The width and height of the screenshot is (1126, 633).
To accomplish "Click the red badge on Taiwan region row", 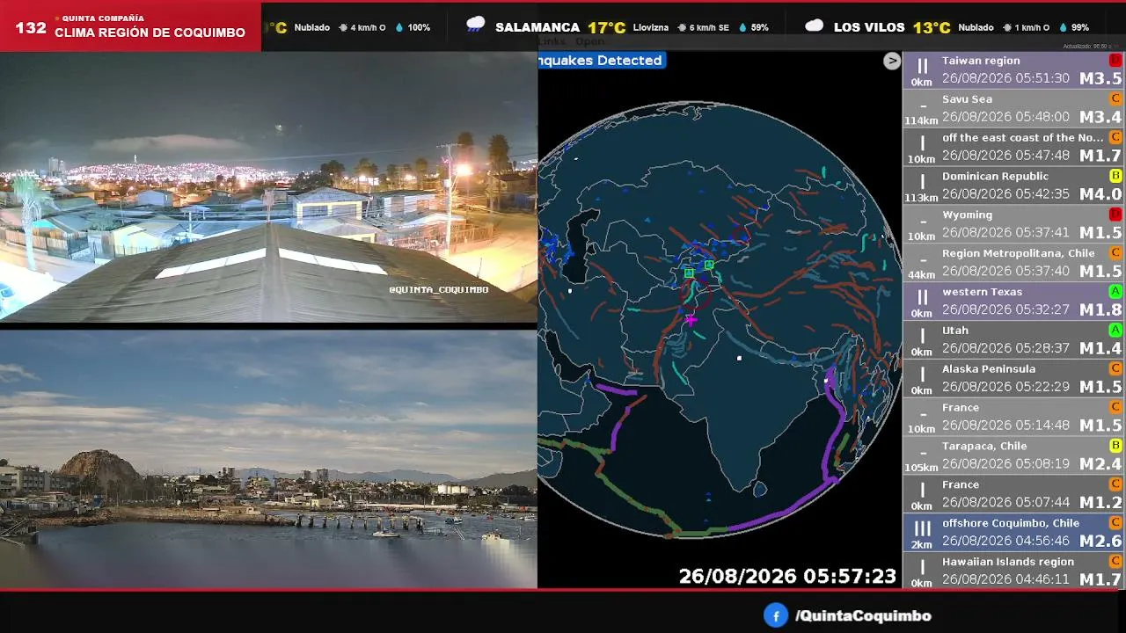I will point(1115,60).
